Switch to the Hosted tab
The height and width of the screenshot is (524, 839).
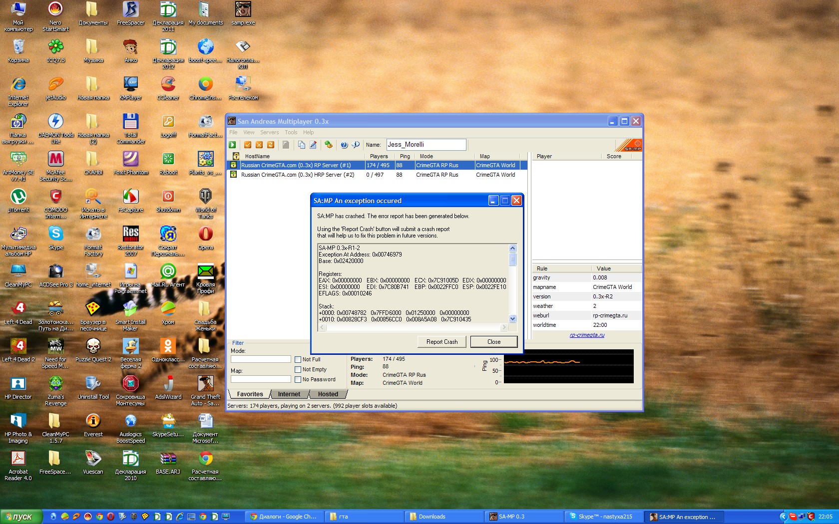tap(328, 394)
